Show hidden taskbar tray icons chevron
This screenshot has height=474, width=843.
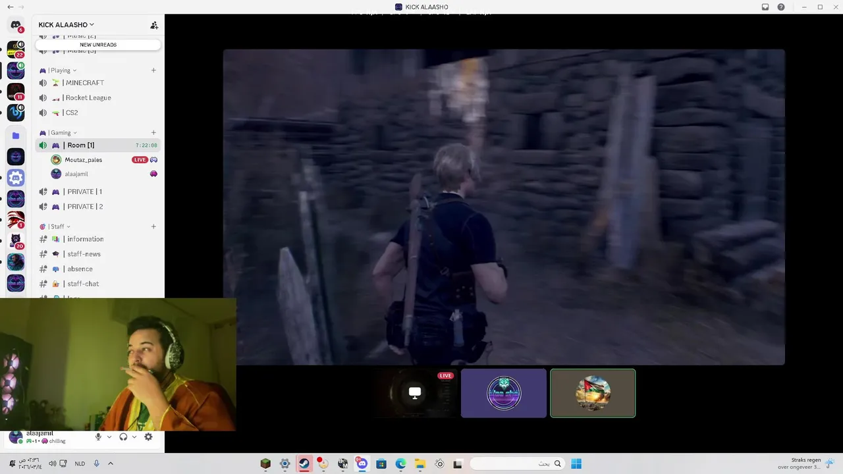[x=111, y=463]
